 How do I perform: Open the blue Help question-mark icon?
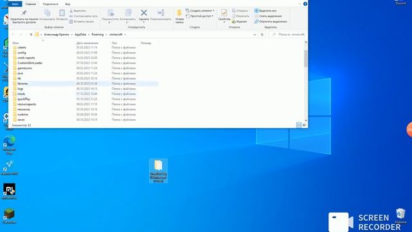click(x=305, y=4)
